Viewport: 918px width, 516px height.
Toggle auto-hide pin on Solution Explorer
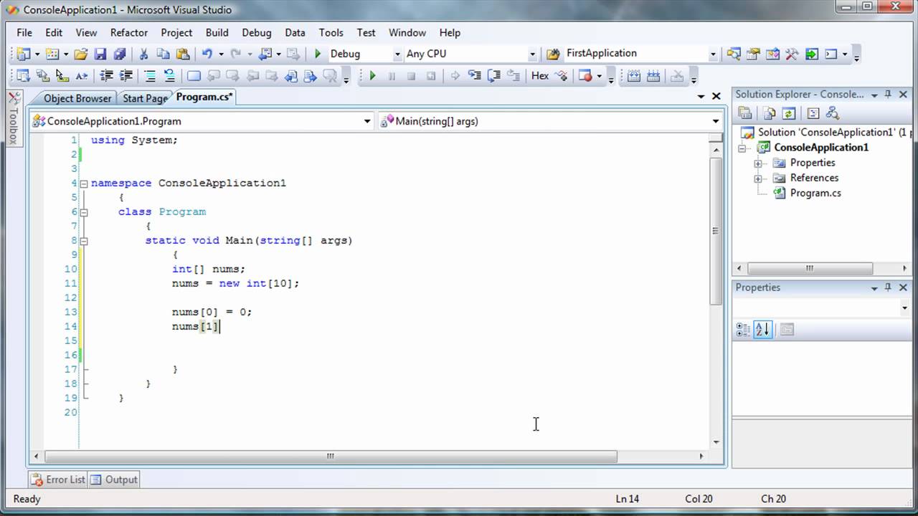coord(887,94)
